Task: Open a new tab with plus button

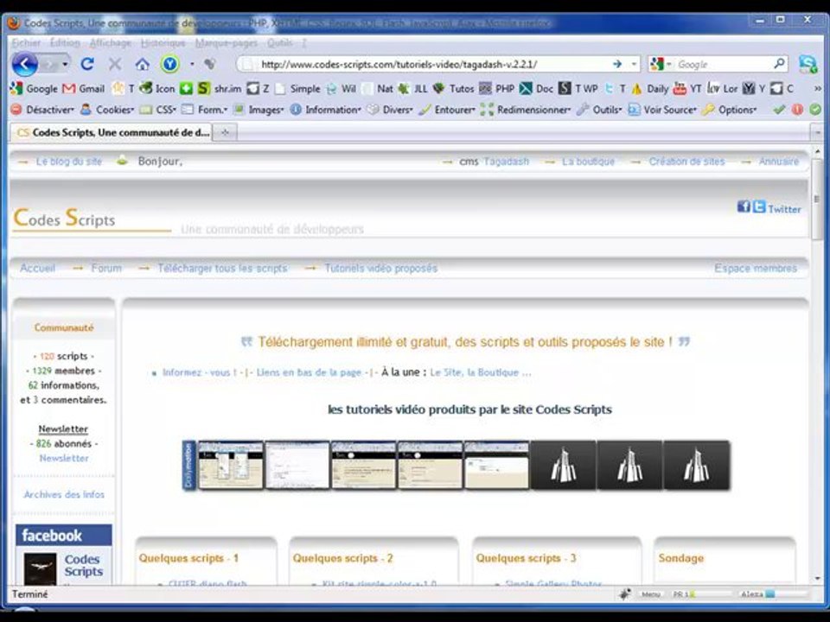Action: tap(225, 132)
